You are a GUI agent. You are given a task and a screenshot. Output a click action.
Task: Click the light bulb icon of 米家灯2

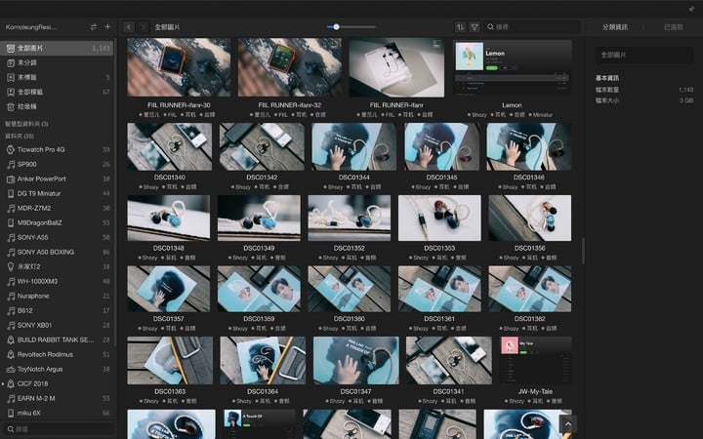[11, 266]
